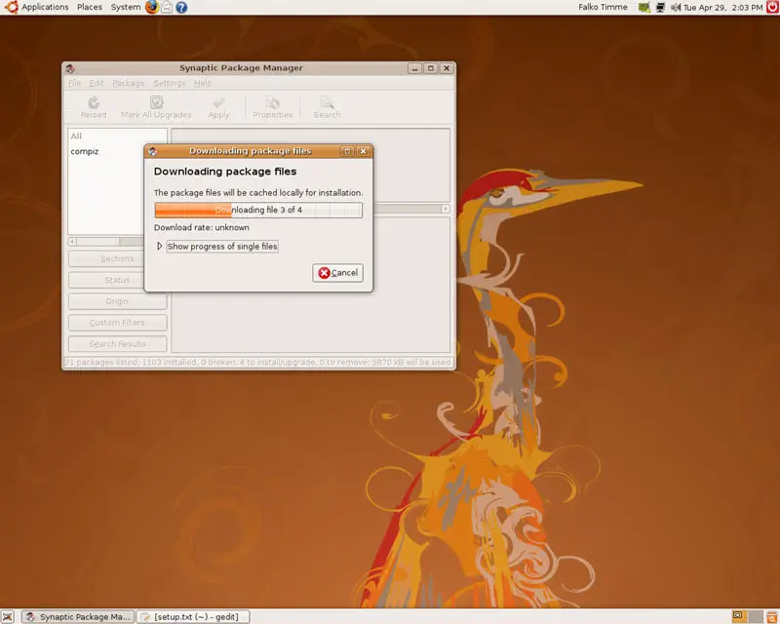Open the blue Help icon in top panel
Viewport: 780px width, 624px height.
[181, 8]
